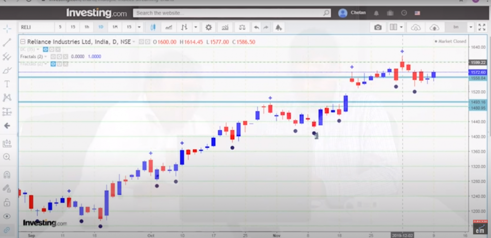
Task: Remove the DC (35) indicator
Action: (58, 49)
